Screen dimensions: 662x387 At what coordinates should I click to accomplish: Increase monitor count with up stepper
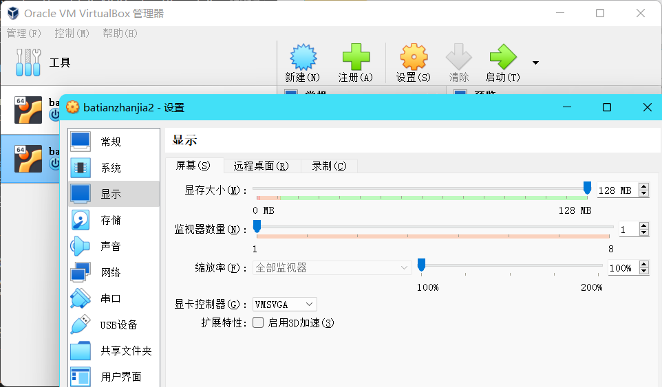coord(644,225)
